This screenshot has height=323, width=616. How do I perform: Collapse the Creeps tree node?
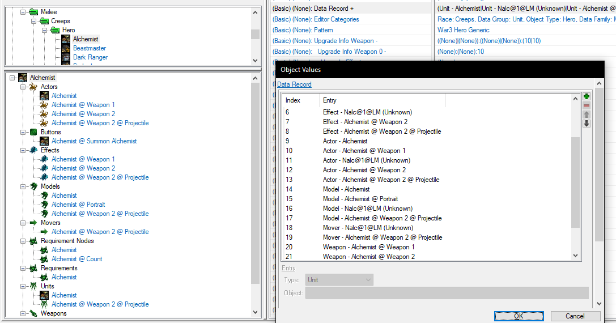pos(34,21)
